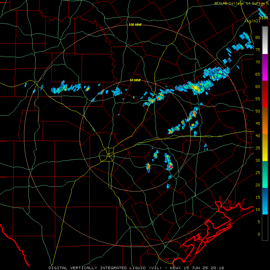Click the legend value 20
The height and width of the screenshot is (270, 270).
(258, 185)
